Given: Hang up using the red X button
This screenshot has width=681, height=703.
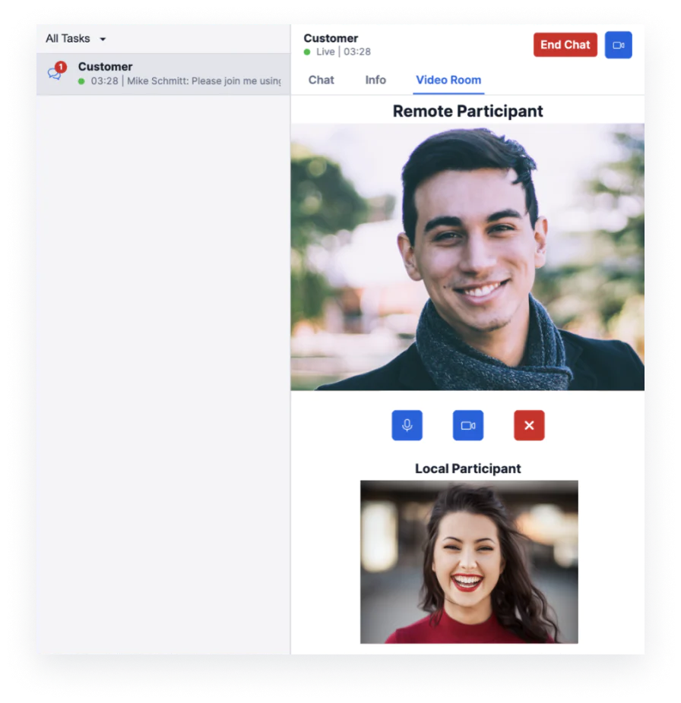Looking at the screenshot, I should [x=529, y=425].
